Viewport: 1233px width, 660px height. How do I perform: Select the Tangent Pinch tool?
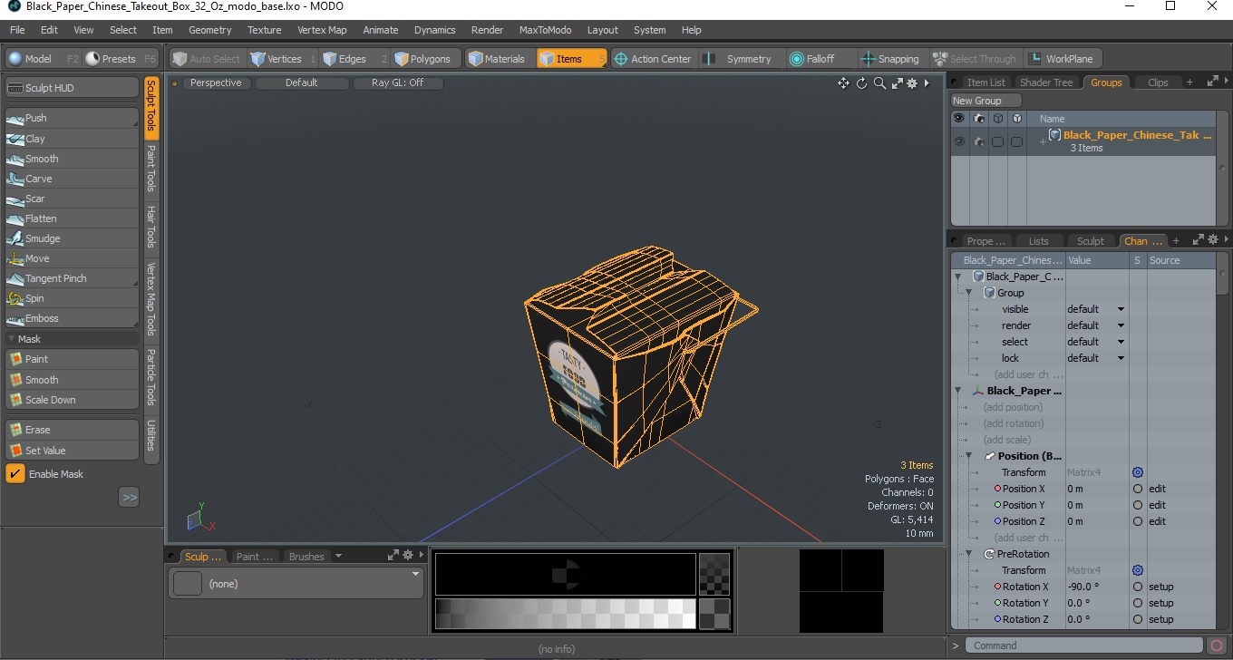pyautogui.click(x=73, y=278)
